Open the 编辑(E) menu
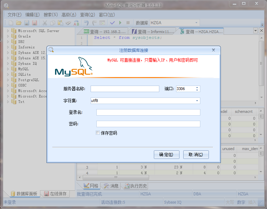 [x=32, y=15]
